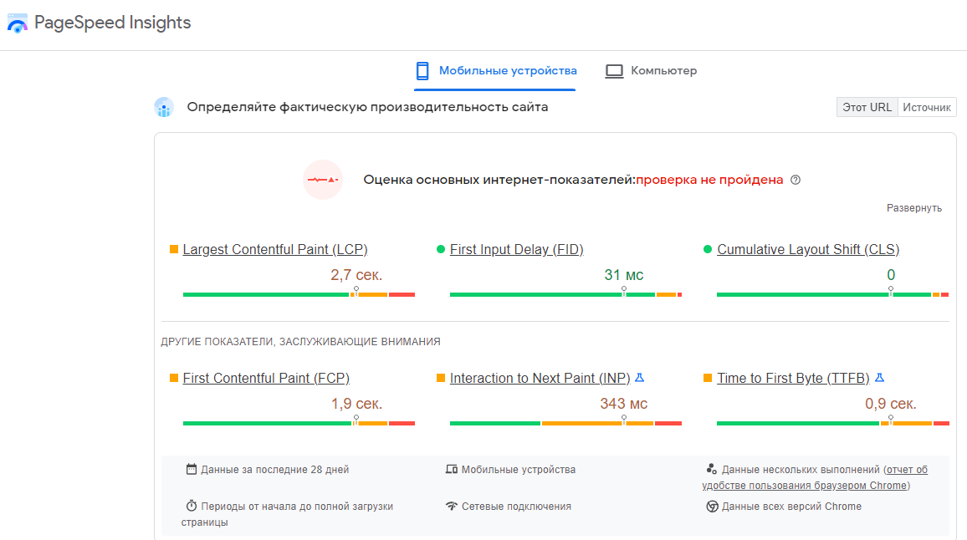Click the network icon beside Сетевые подключения

[x=453, y=506]
